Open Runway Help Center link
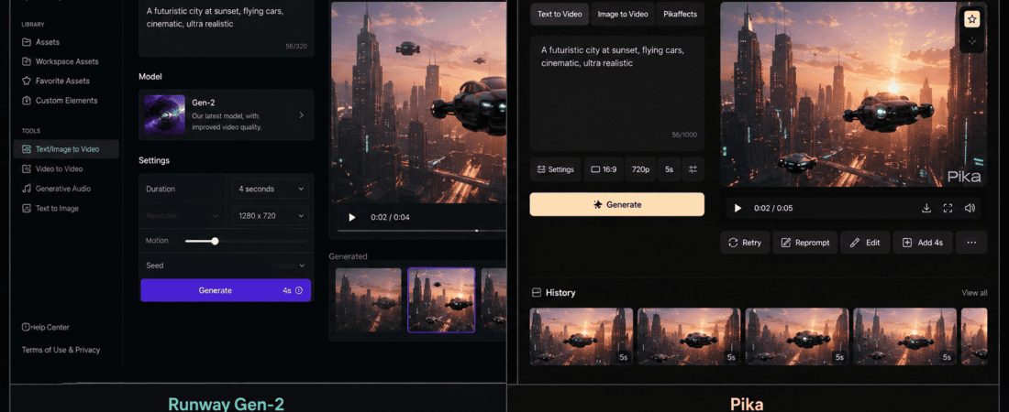Image resolution: width=1009 pixels, height=412 pixels. [x=46, y=327]
